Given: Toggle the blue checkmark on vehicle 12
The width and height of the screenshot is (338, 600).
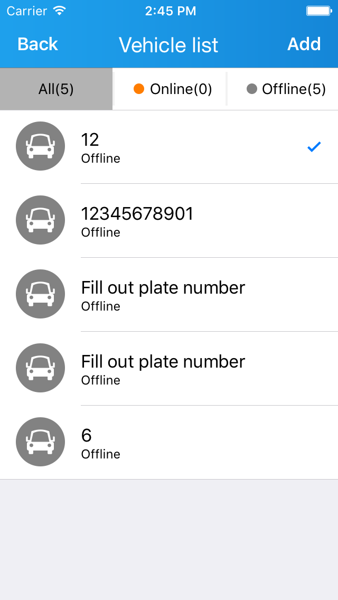Looking at the screenshot, I should (x=314, y=147).
